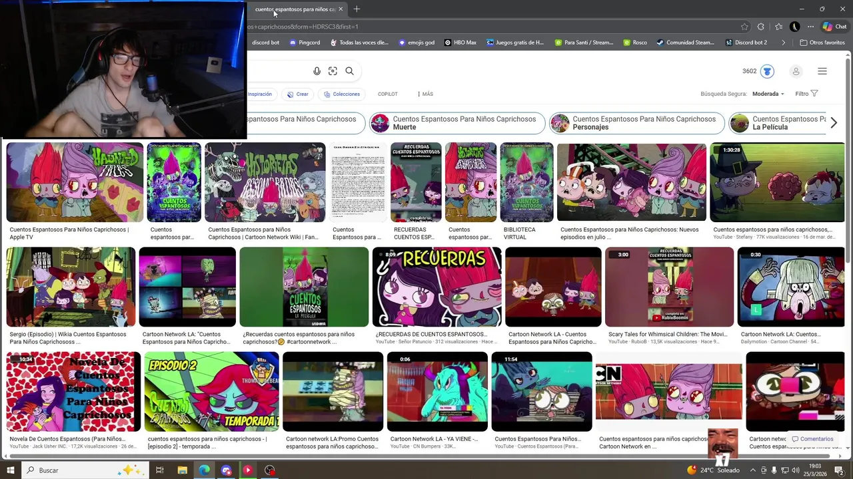Expand hidden bookmarks chevron
The height and width of the screenshot is (479, 853).
(784, 43)
